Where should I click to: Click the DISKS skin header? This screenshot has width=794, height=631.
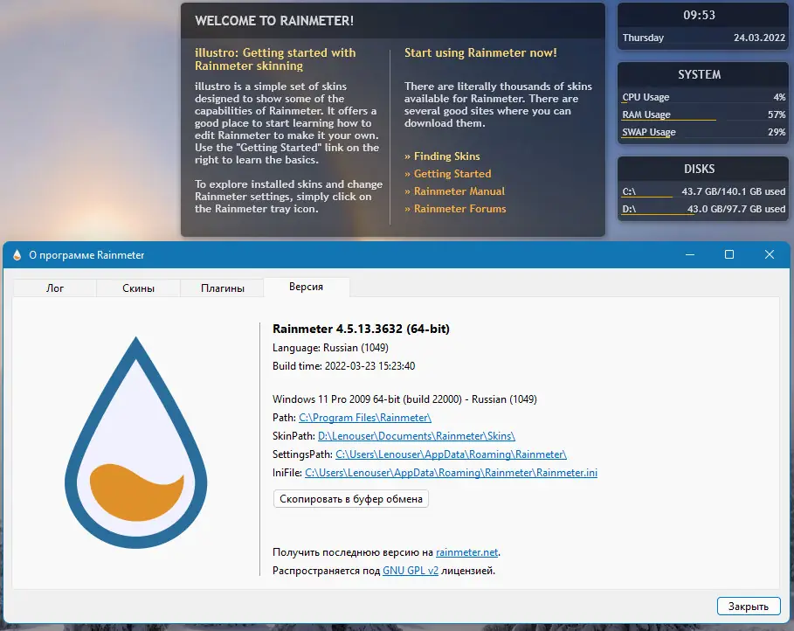coord(700,169)
